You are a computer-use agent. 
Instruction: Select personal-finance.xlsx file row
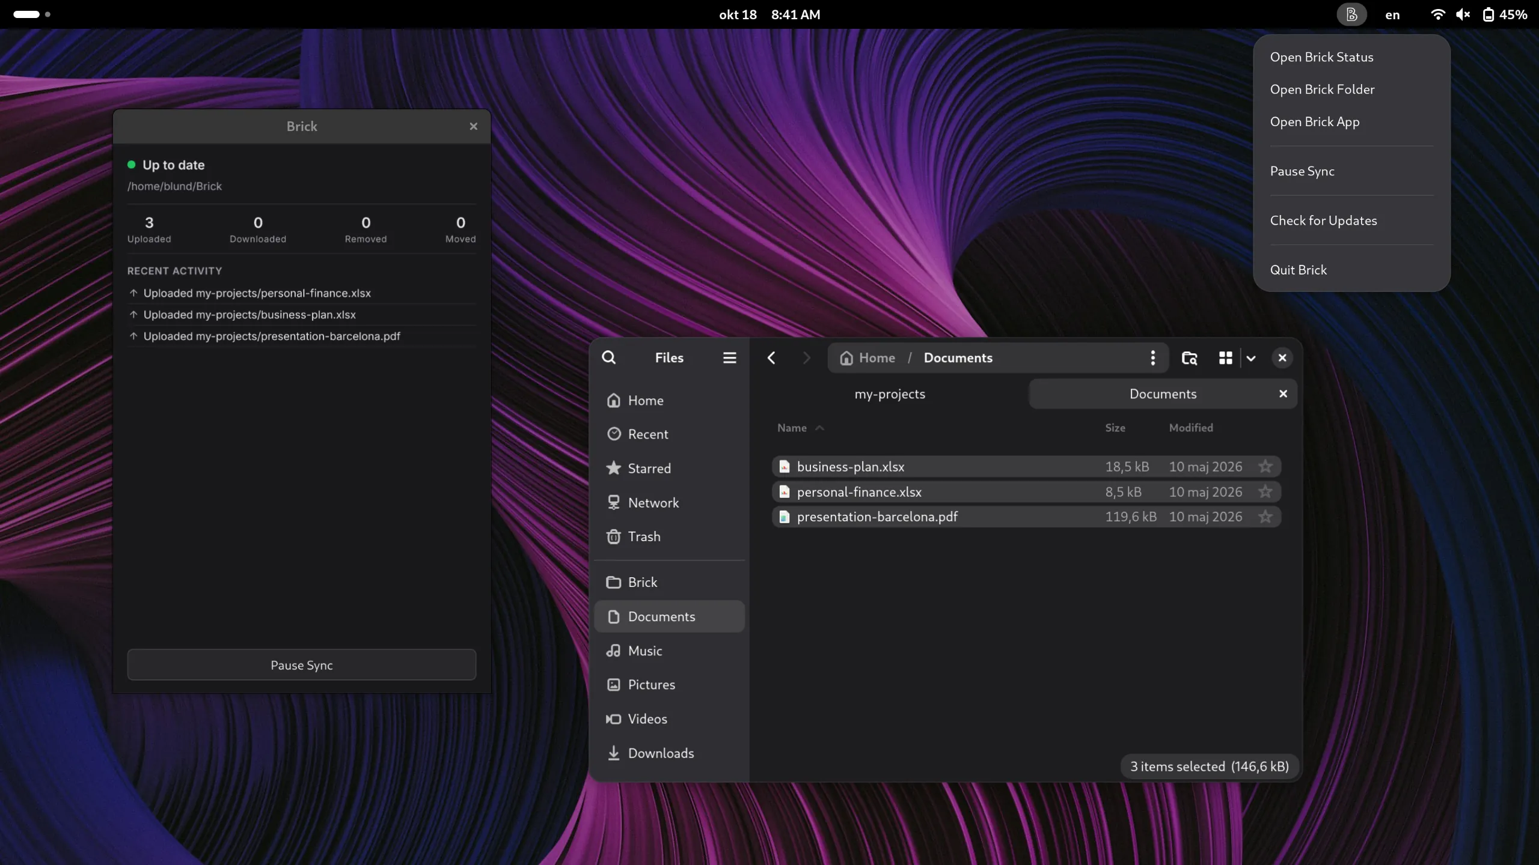1026,492
